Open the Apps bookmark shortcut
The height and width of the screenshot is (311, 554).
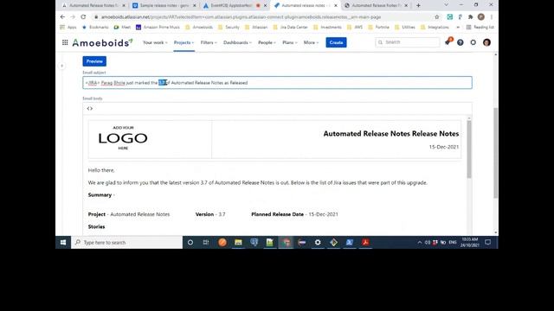coord(68,27)
